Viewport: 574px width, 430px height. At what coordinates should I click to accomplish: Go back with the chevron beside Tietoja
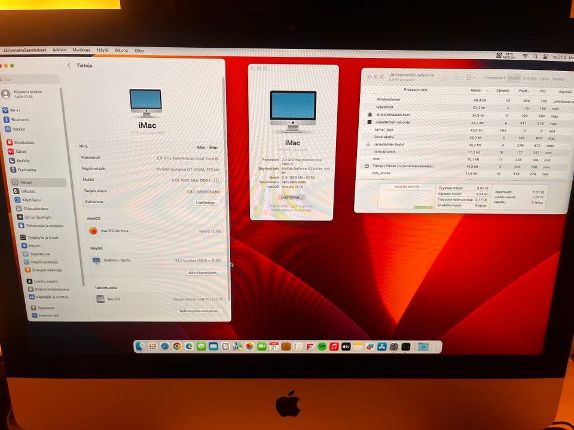(69, 66)
